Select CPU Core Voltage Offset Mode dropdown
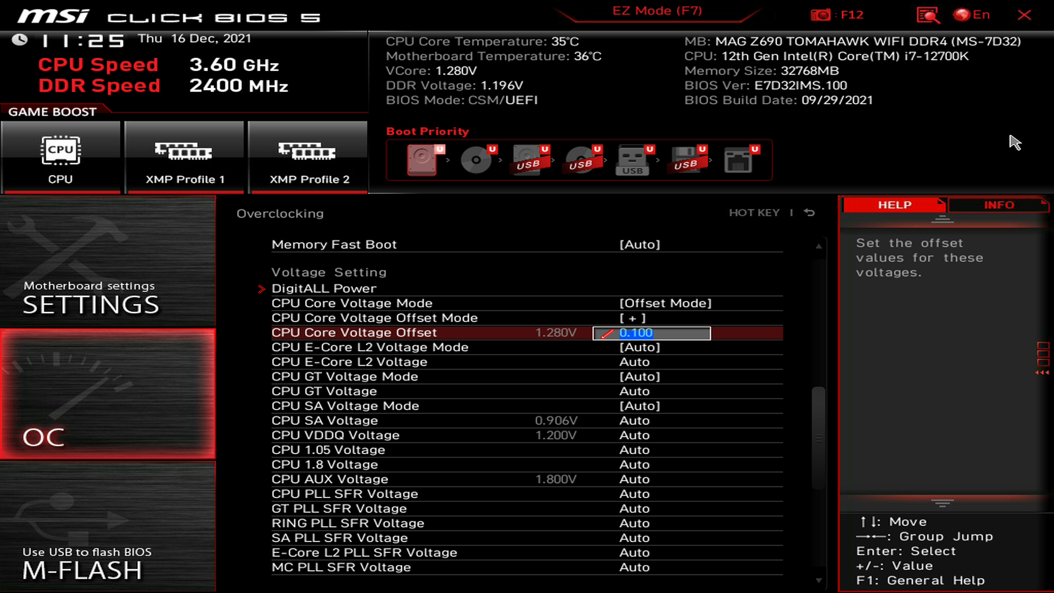The width and height of the screenshot is (1054, 593). pyautogui.click(x=632, y=318)
